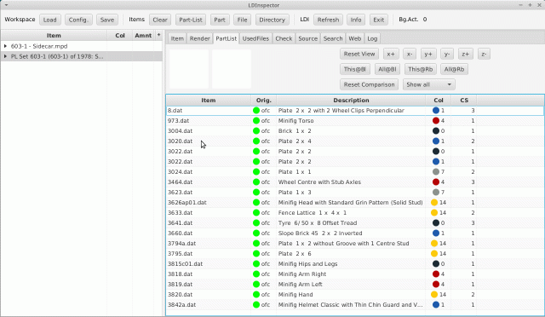Open the Source tab
The height and width of the screenshot is (317, 545).
point(307,38)
